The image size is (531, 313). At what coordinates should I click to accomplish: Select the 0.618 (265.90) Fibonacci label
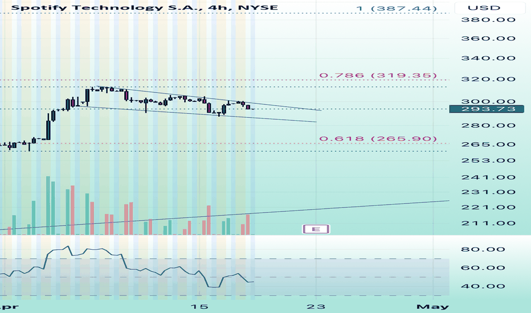[378, 138]
